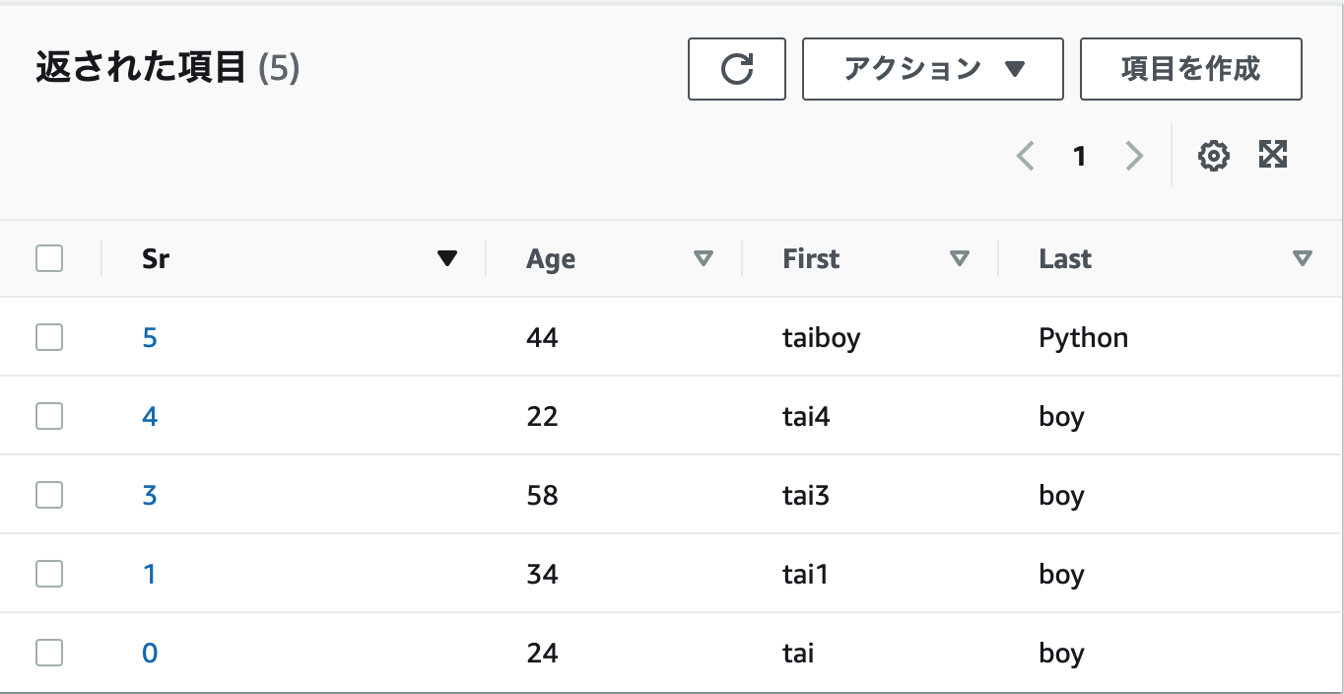This screenshot has width=1344, height=694.
Task: Sort by First column arrow
Action: pos(959,259)
